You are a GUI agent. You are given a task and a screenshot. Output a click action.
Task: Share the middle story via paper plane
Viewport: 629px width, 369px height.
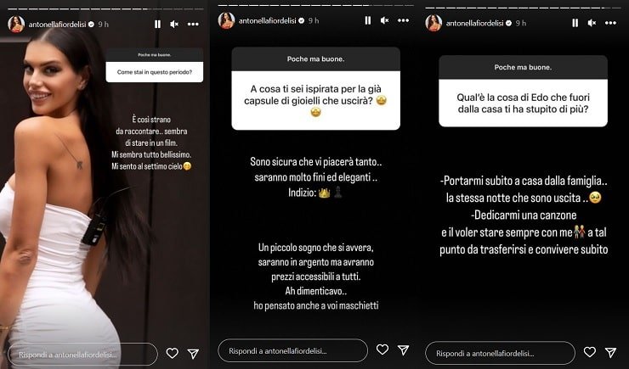(403, 349)
